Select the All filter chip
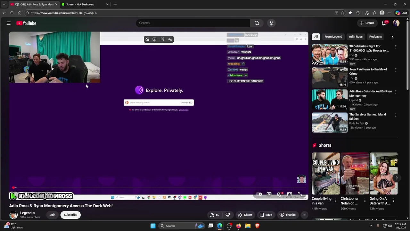Screen dimensions: 410x231 coord(316,37)
